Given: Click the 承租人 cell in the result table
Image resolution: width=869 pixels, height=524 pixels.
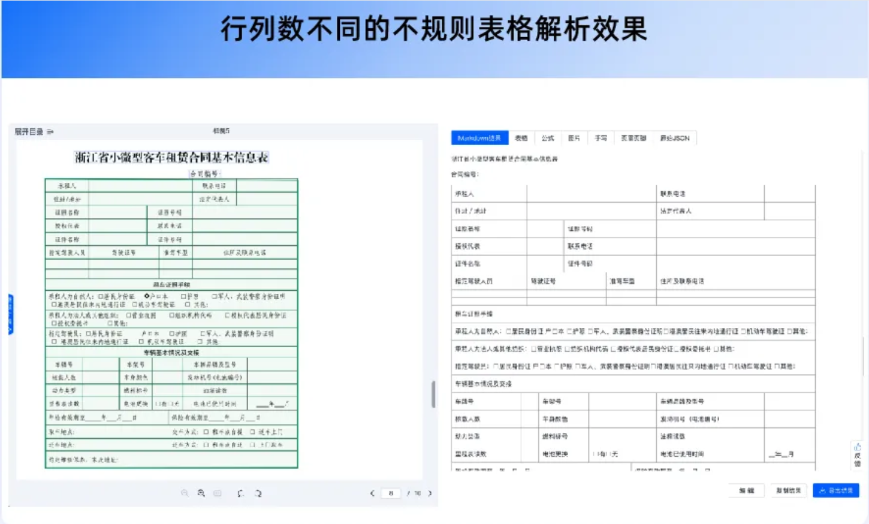Looking at the screenshot, I should pyautogui.click(x=489, y=194).
